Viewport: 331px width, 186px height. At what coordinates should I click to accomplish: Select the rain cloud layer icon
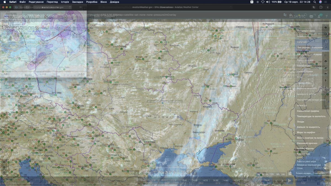coord(326,61)
